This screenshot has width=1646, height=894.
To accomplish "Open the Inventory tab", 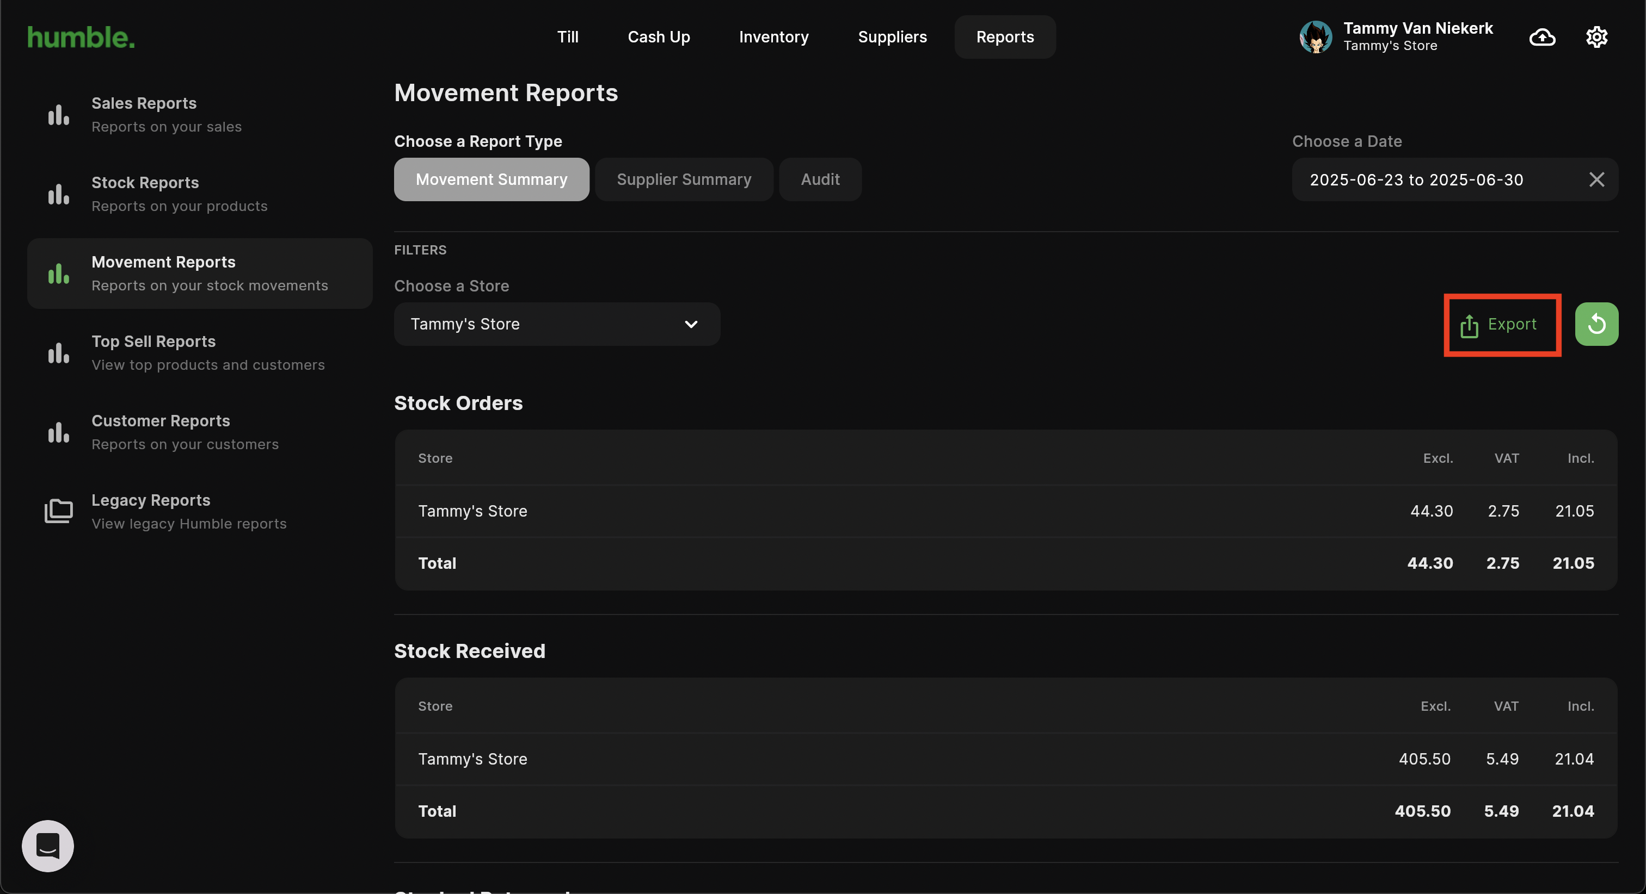I will tap(774, 37).
